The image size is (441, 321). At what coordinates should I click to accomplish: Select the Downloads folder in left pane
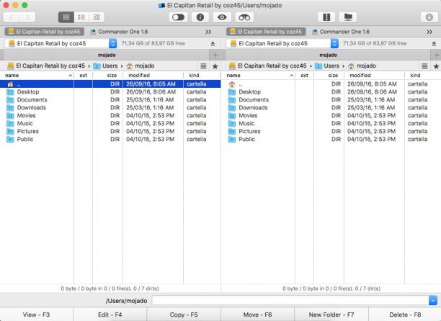(110, 107)
